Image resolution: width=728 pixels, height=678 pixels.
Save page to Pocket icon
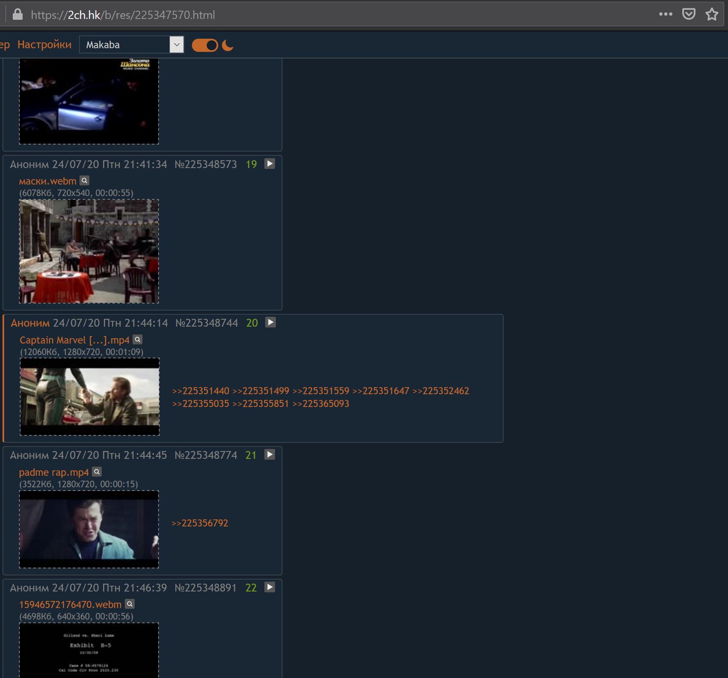pyautogui.click(x=689, y=14)
